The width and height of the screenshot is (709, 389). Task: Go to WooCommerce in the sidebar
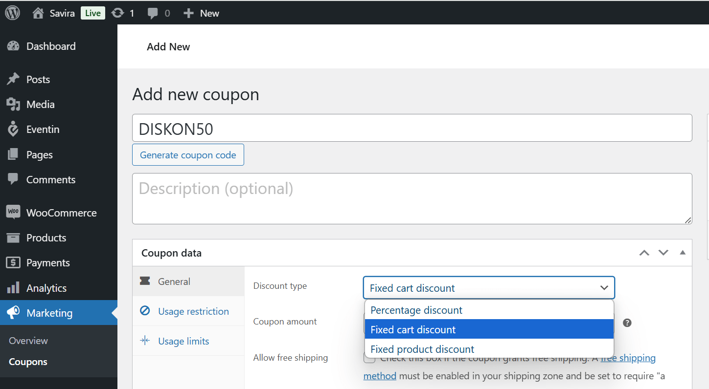(61, 213)
